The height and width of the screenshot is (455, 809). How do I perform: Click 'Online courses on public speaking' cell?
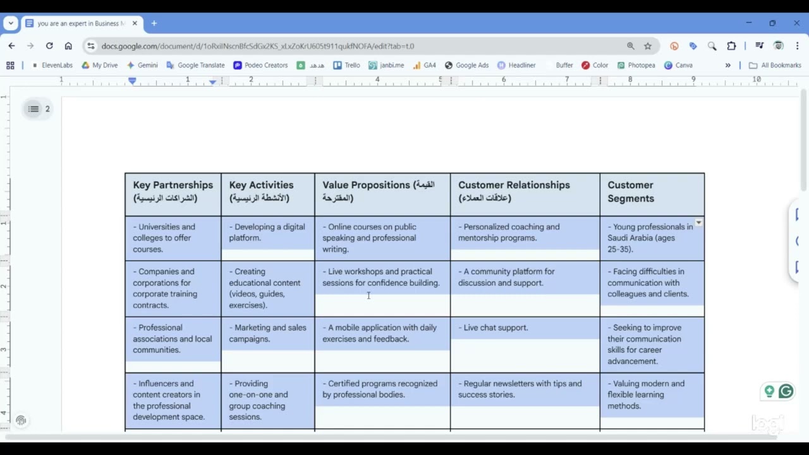tap(382, 238)
